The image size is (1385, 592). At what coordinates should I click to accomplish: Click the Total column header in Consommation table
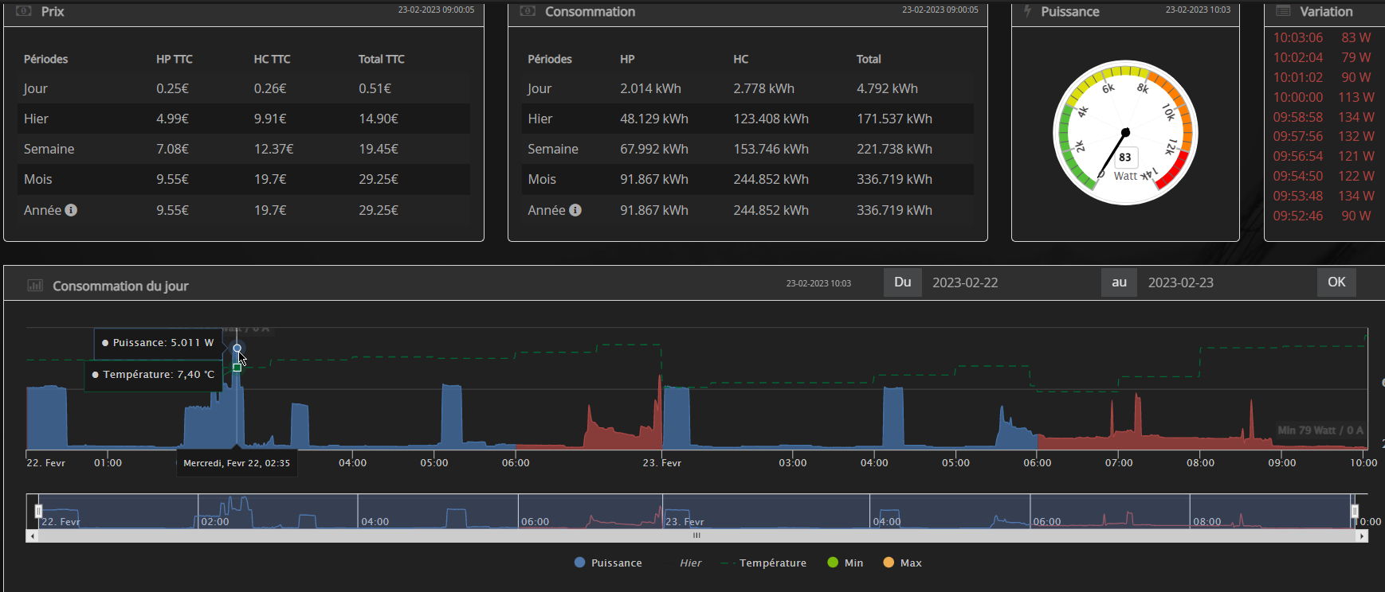click(x=869, y=59)
